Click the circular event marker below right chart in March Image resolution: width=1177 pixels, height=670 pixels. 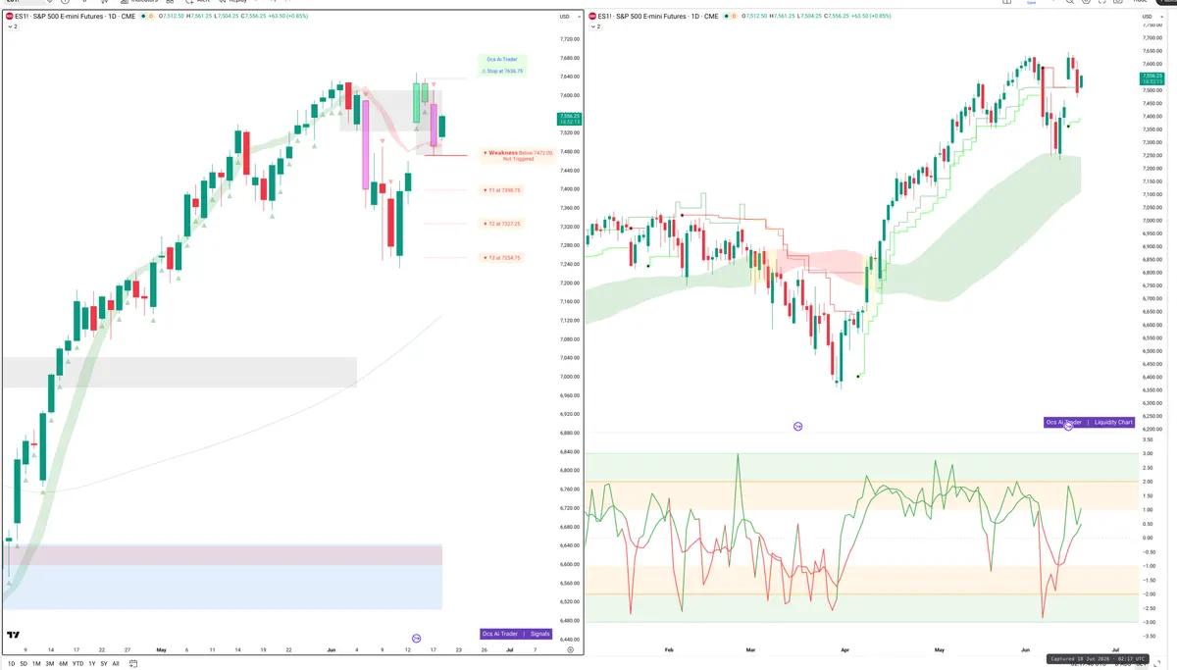[x=797, y=427]
